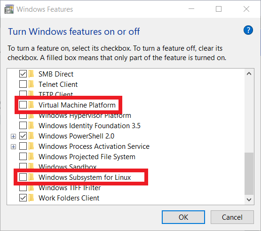
Task: Click the Windows PowerShell 2.0 folder icon
Action: coord(31,136)
